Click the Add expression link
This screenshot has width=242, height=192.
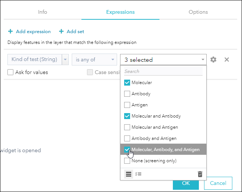(x=33, y=32)
